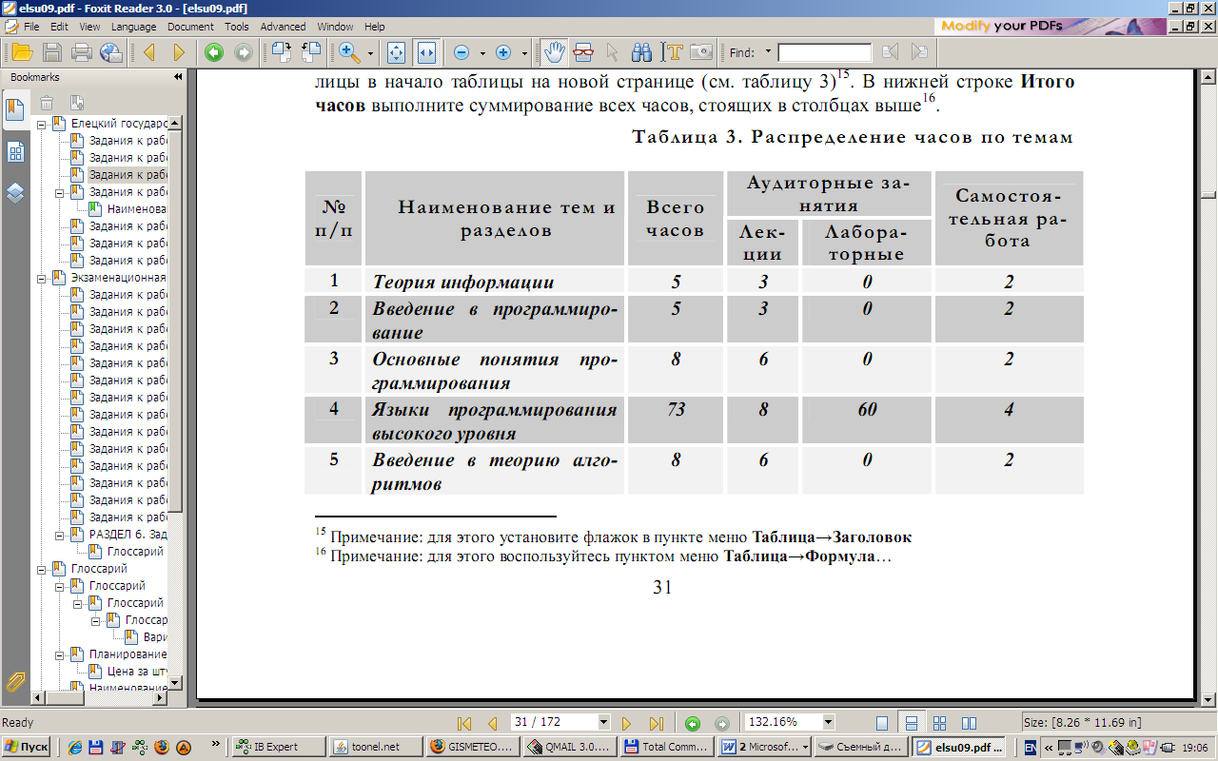Email the document via the globe-envelope icon
The width and height of the screenshot is (1218, 761).
coord(111,52)
